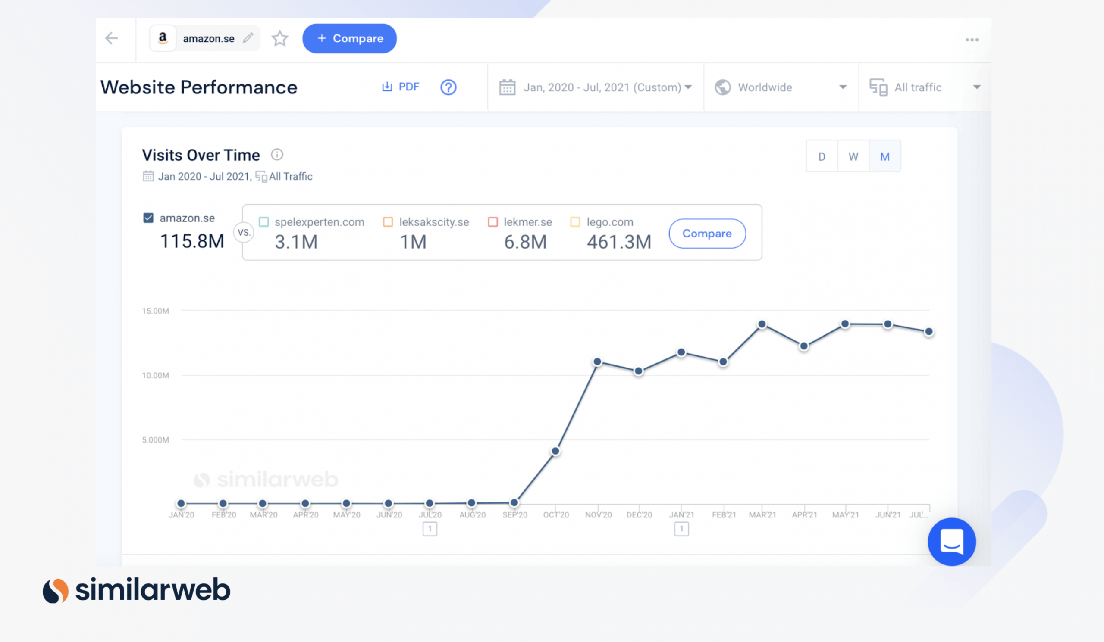Check the leksakscity.se checkbox
Viewport: 1104px width, 642px height.
pos(388,222)
